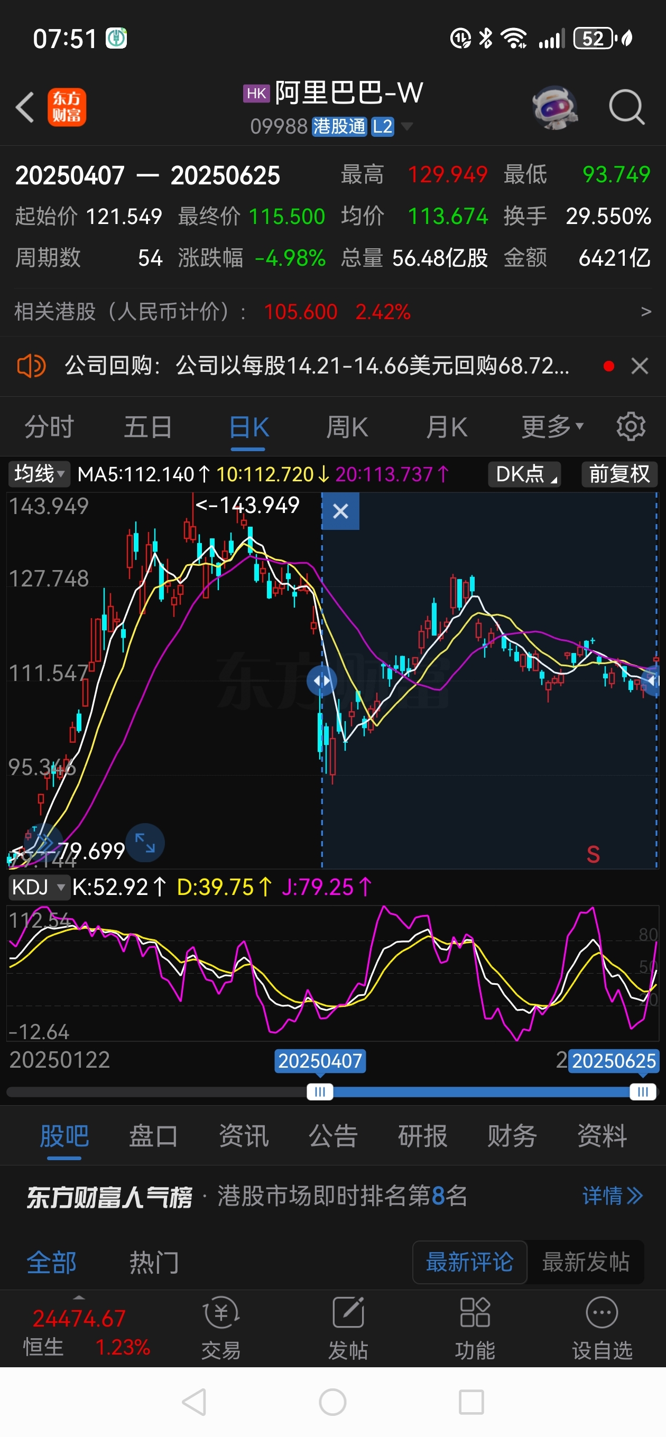This screenshot has width=666, height=1437.
Task: Switch to 资料 tab
Action: [x=602, y=1136]
